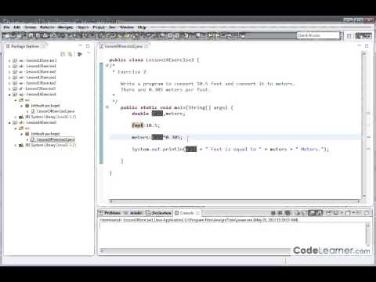
Task: Click the System.out.println code line
Action: [230, 149]
